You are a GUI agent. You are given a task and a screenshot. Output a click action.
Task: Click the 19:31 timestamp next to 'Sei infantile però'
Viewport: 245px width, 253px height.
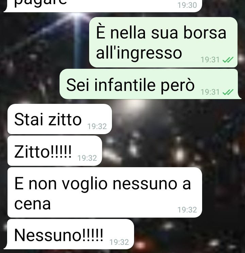[210, 92]
